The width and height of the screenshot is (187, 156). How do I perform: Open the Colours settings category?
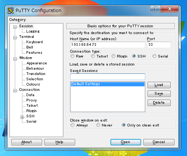tap(33, 84)
